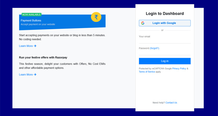This screenshot has height=116, width=218.
Task: Follow Learn More under festive offers
Action: [26, 75]
